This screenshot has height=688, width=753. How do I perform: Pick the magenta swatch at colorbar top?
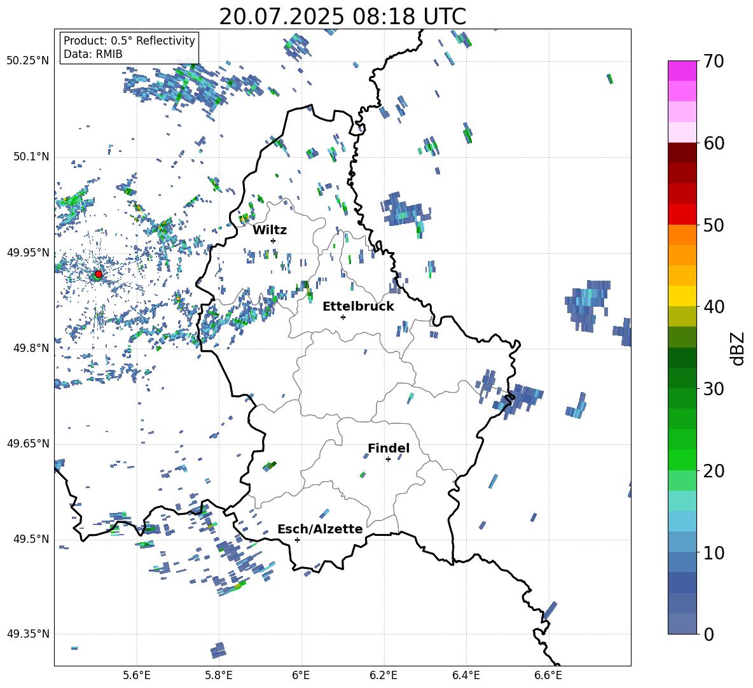(x=682, y=71)
